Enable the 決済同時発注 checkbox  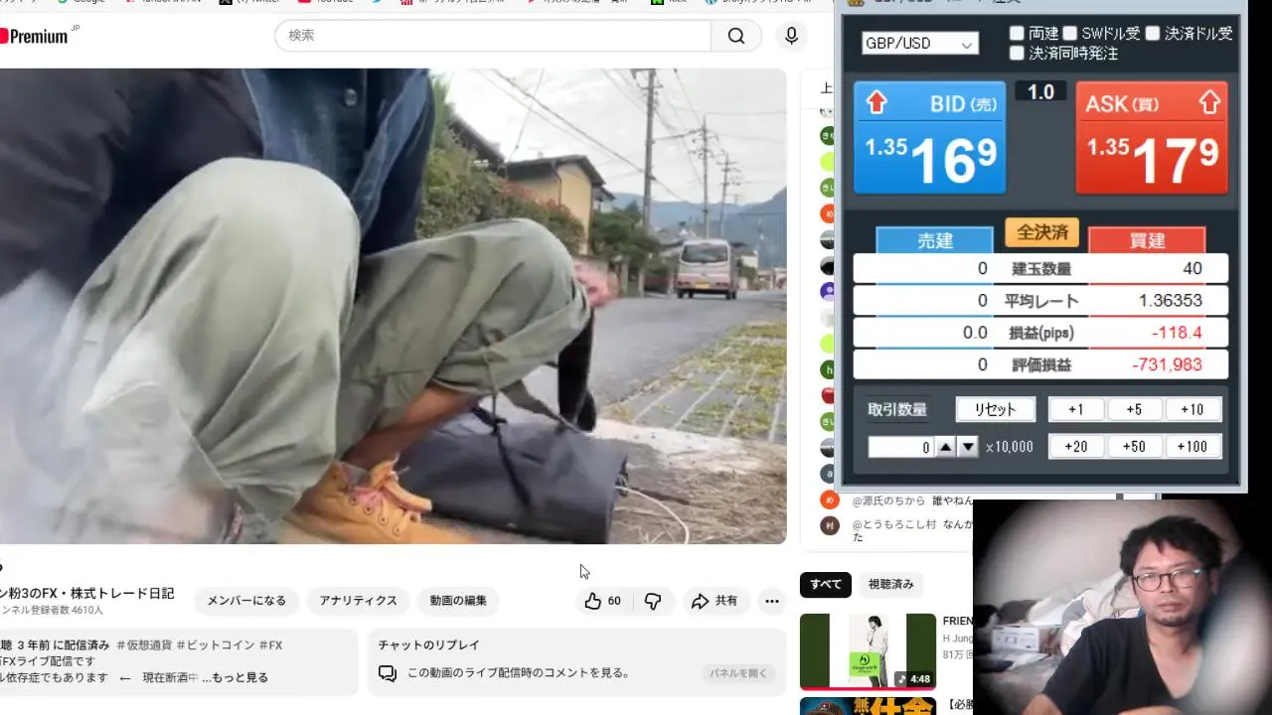coord(1017,54)
